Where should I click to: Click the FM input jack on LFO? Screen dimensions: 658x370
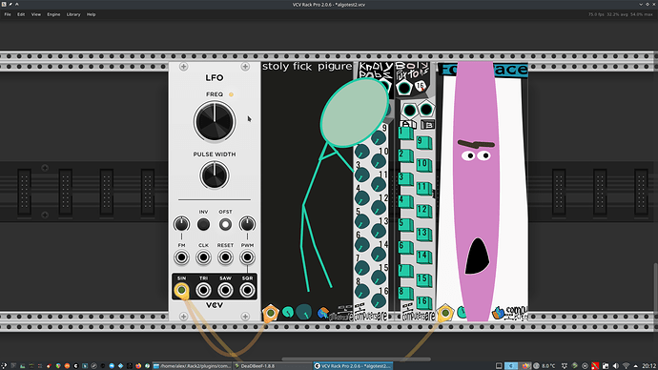181,257
